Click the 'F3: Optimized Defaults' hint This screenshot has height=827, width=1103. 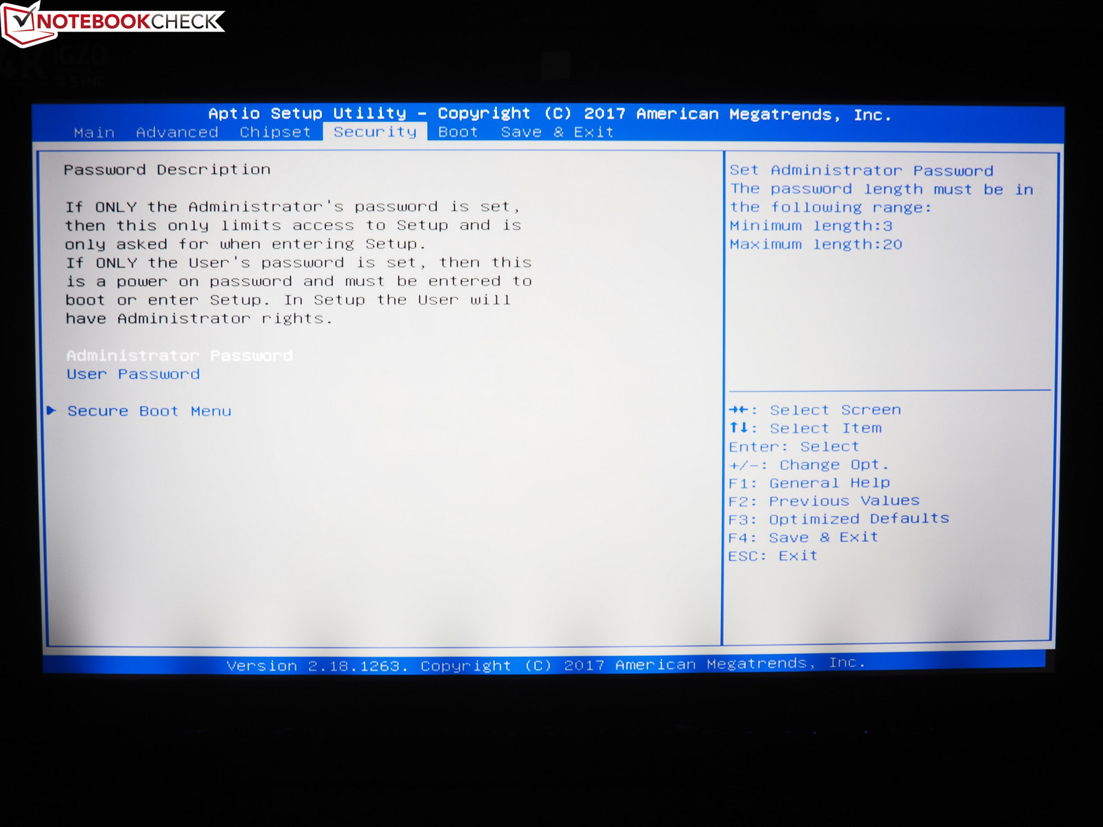pyautogui.click(x=839, y=519)
